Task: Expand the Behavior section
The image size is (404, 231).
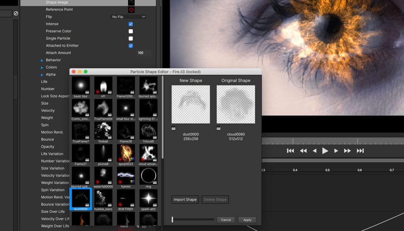Action: click(x=42, y=60)
